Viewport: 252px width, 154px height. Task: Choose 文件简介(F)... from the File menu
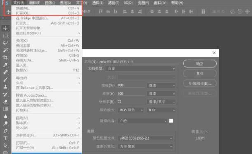pyautogui.click(x=47, y=135)
